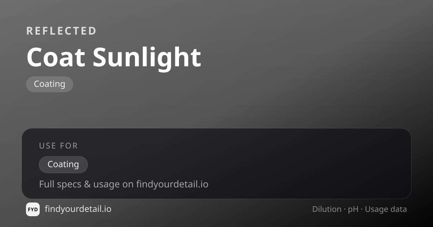This screenshot has width=433, height=227.
Task: Click the word Sunlight in title
Action: tap(147, 58)
